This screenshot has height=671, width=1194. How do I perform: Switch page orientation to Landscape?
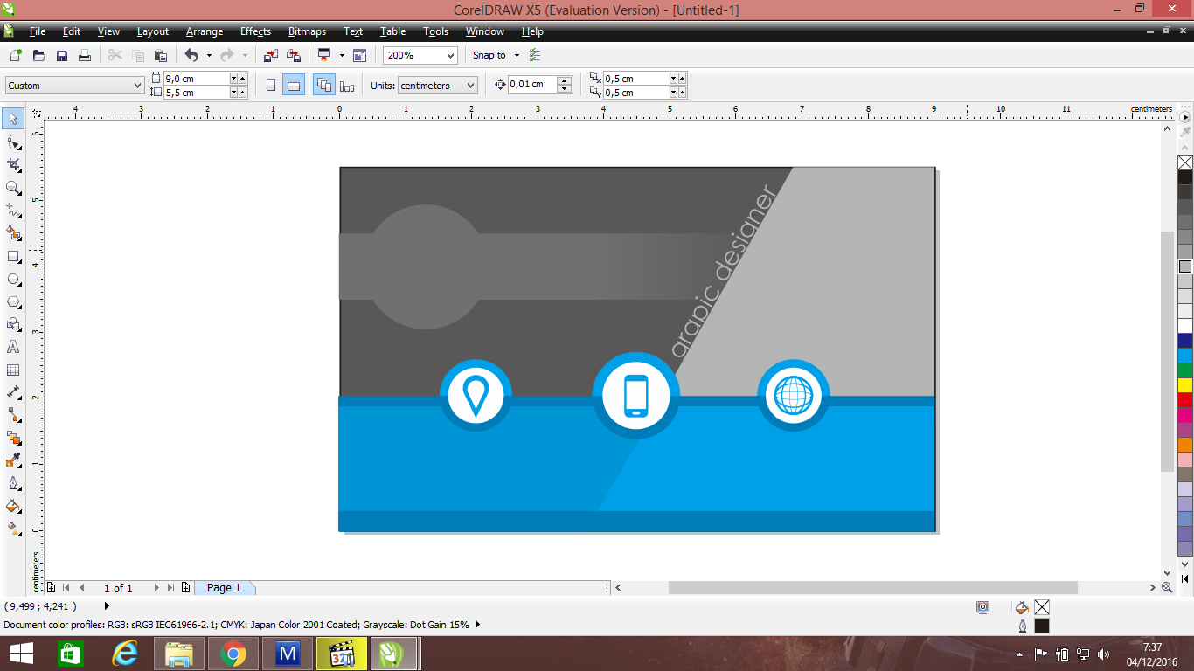point(294,85)
